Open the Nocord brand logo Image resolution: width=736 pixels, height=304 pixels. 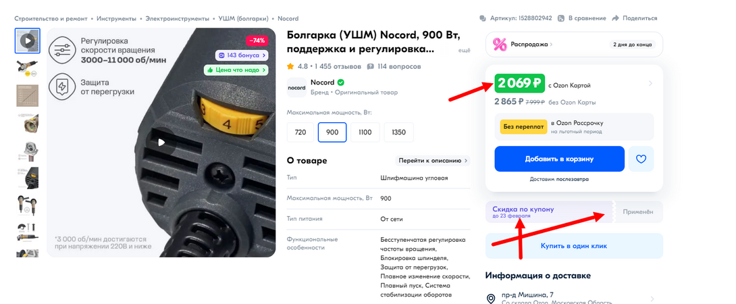tap(296, 87)
